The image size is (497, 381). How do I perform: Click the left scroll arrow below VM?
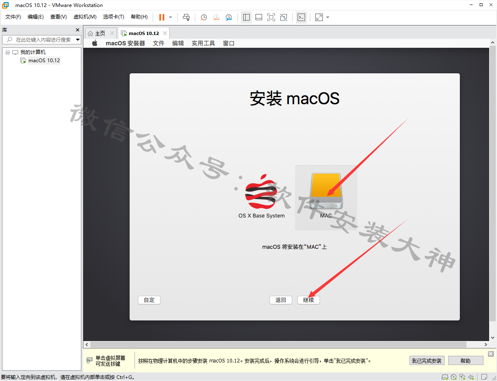point(87,344)
